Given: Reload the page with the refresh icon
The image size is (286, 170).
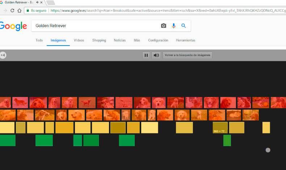Looking at the screenshot, I should pos(12,10).
